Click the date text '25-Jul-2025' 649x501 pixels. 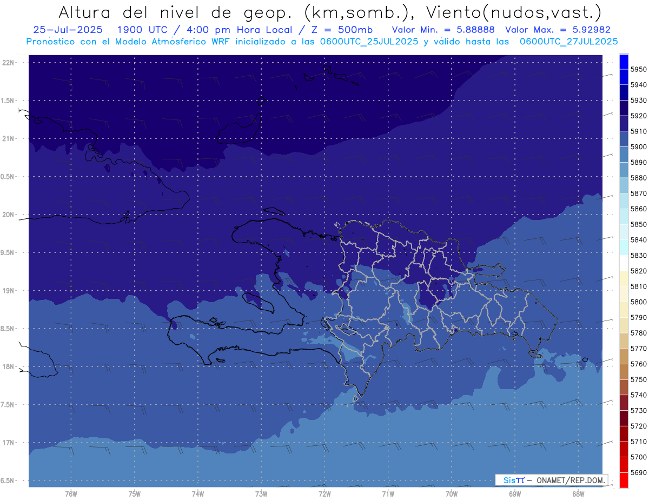[x=68, y=30]
